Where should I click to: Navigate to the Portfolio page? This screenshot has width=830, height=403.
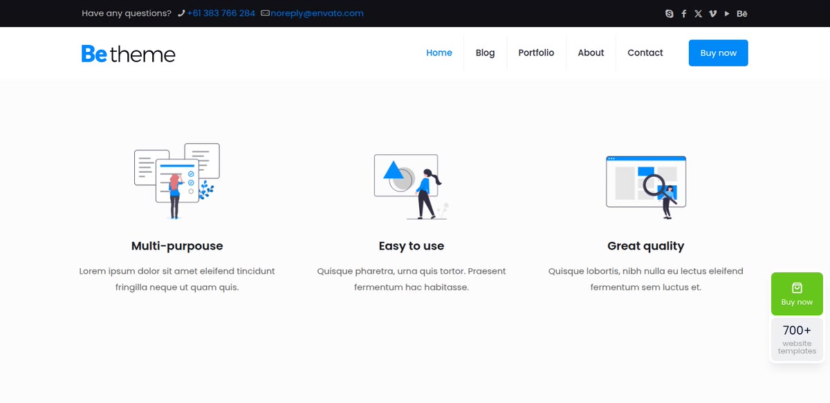(536, 53)
